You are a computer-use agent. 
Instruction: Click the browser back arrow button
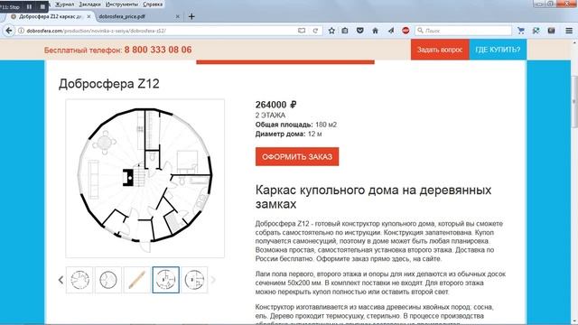[x=9, y=31]
